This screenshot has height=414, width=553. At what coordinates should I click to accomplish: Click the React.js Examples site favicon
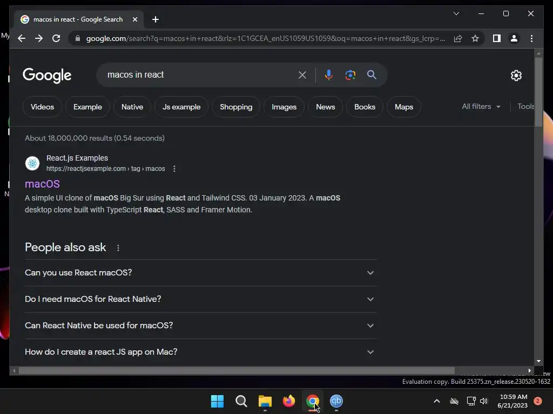pos(32,163)
